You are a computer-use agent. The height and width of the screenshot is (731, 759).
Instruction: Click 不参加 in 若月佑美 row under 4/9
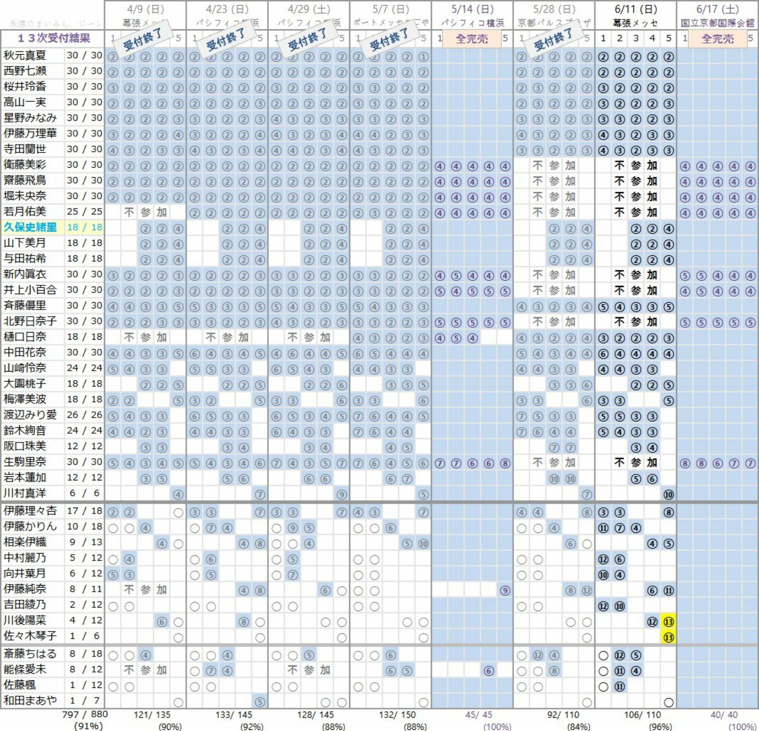click(145, 212)
